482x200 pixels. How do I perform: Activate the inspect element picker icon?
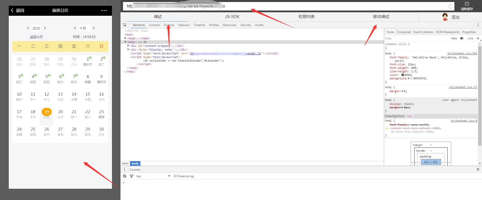pos(125,25)
